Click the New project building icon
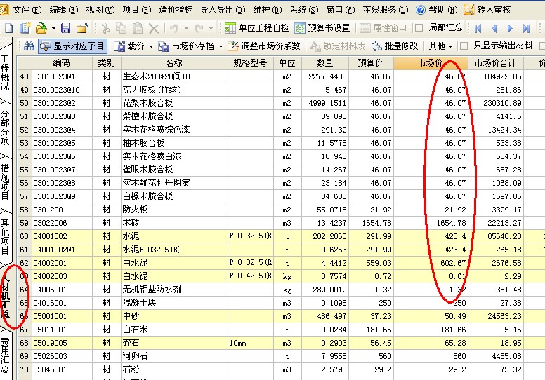Screen dimensions: 545x380 (25, 28)
